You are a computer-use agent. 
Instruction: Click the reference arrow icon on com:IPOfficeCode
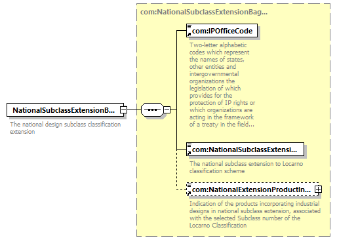[189, 34]
